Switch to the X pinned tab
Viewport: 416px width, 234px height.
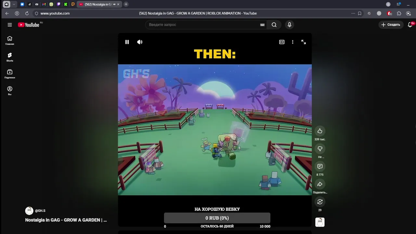[30, 4]
